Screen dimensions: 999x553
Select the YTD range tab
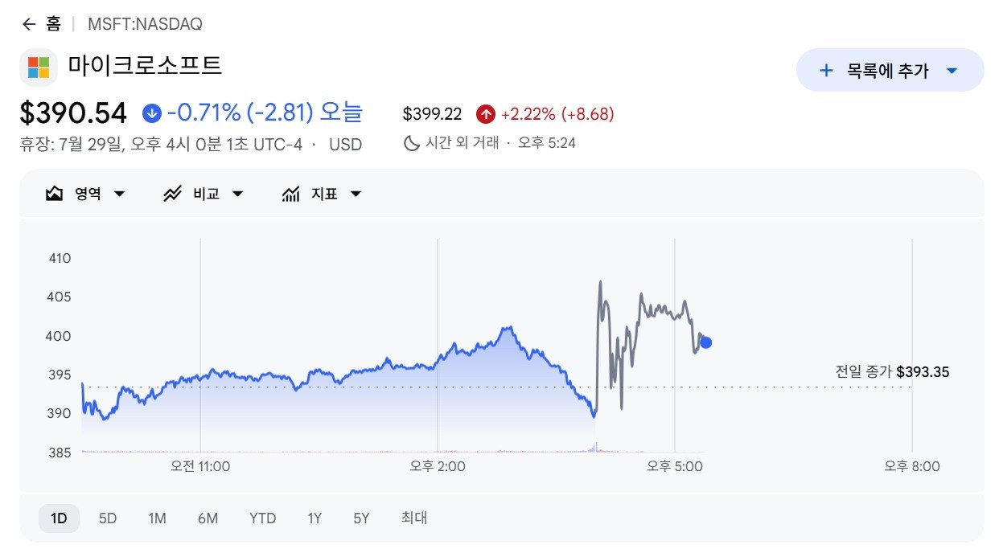263,518
